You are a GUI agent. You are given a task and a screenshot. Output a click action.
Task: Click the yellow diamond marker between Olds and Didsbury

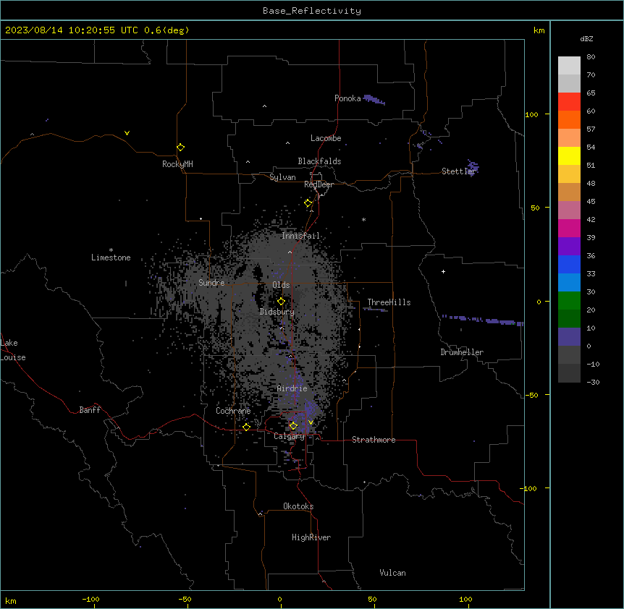[281, 302]
